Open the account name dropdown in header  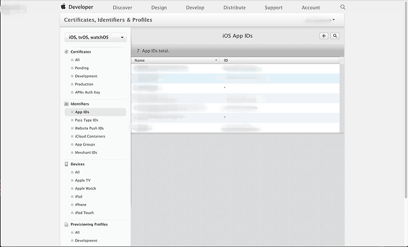pyautogui.click(x=320, y=20)
